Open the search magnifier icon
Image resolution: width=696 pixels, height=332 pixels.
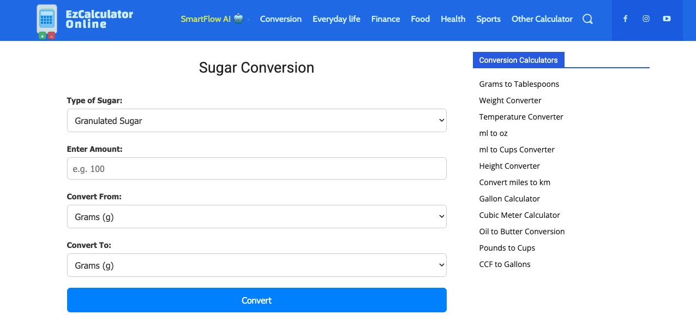click(x=587, y=19)
